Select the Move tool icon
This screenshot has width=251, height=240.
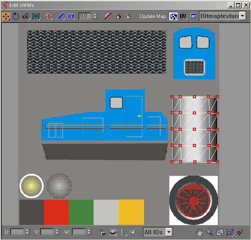pos(6,16)
